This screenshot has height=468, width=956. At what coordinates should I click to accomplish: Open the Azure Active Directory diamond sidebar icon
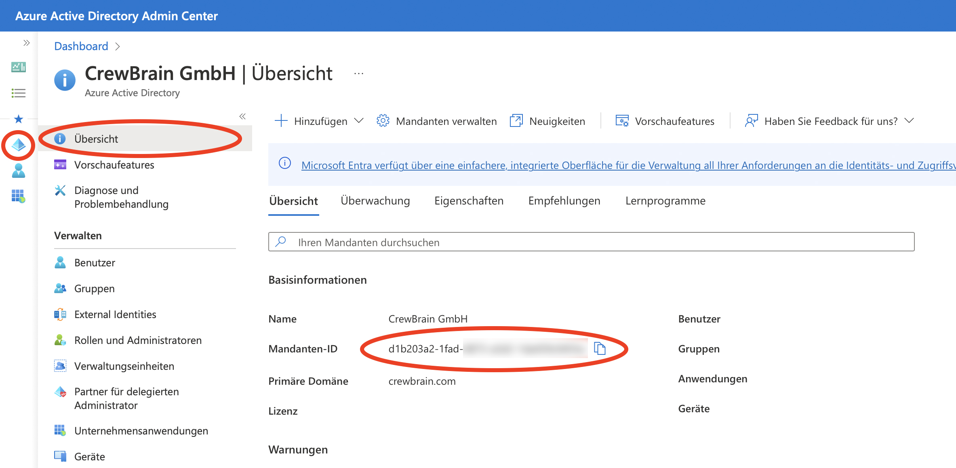(19, 145)
